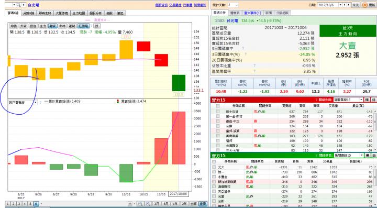Click help icon next to 佔股本比重
This screenshot has width=377, height=208.
click(x=254, y=65)
